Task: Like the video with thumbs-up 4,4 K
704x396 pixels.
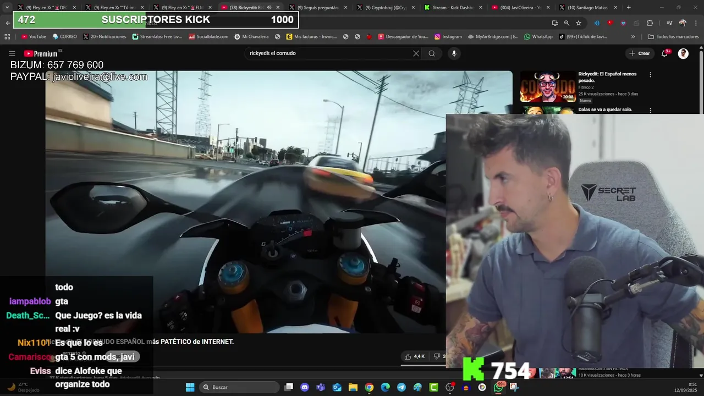Action: (x=415, y=356)
